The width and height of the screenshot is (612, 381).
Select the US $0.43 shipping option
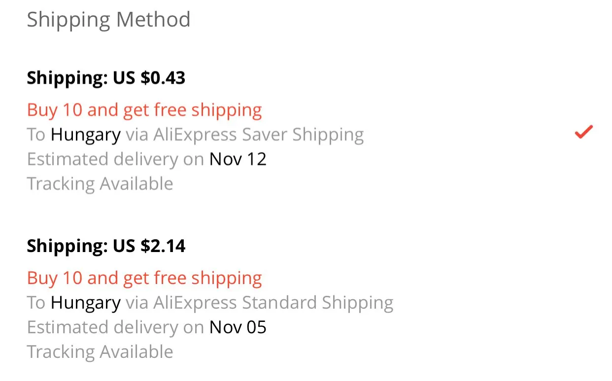(106, 78)
